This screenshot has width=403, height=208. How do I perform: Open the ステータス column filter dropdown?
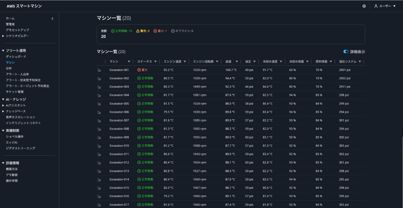click(155, 61)
